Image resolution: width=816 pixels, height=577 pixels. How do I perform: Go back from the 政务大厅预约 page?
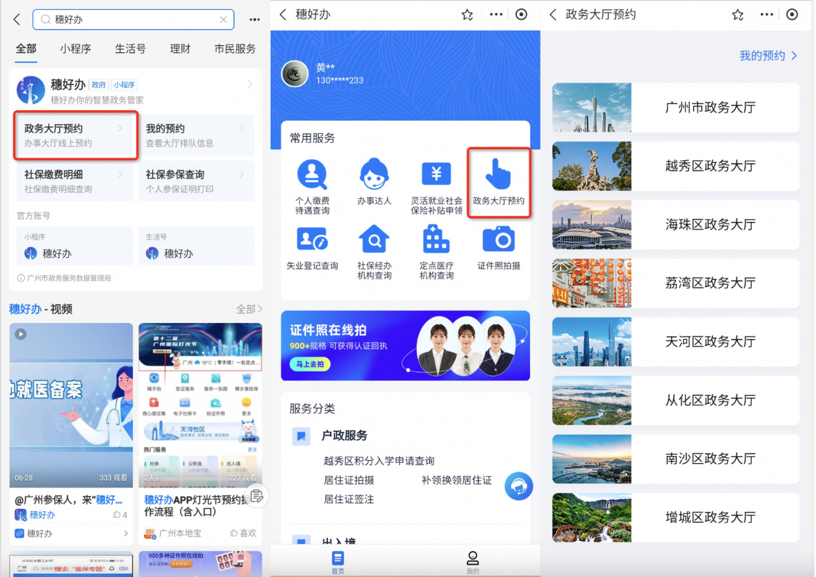click(553, 14)
